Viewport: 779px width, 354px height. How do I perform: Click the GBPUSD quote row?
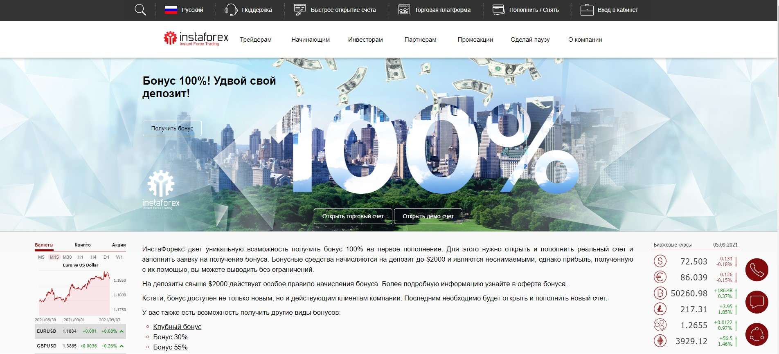click(x=80, y=346)
